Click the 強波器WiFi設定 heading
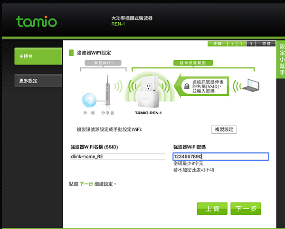The image size is (285, 229). point(94,53)
